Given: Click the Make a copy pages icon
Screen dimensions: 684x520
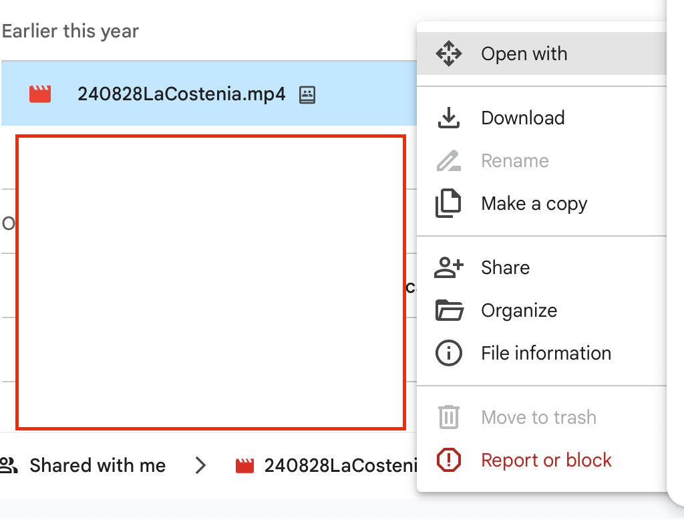Looking at the screenshot, I should (448, 204).
